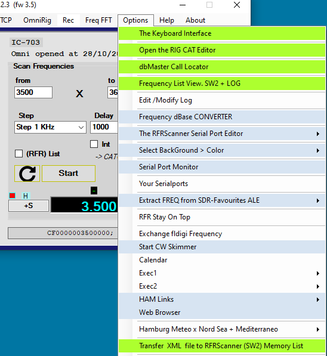Screen dimensions: 327x356
Task: Click the X between from and to
Action: pos(79,94)
